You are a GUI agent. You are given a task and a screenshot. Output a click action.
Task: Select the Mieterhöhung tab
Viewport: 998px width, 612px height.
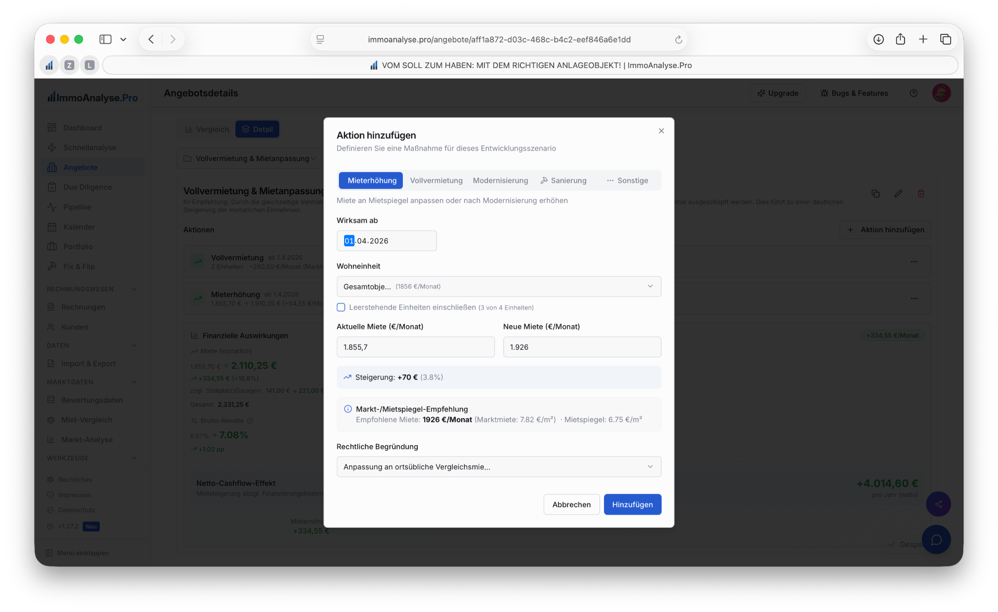point(372,180)
